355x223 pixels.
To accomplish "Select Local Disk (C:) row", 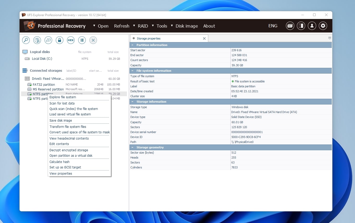I will (x=74, y=59).
